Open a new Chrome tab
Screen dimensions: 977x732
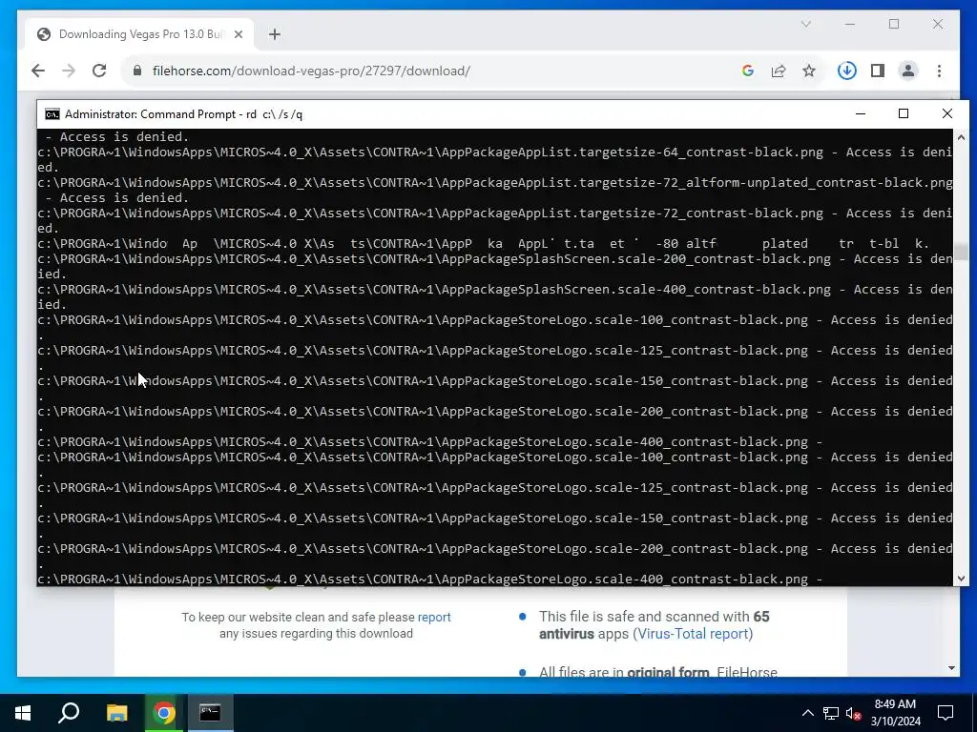[x=275, y=34]
